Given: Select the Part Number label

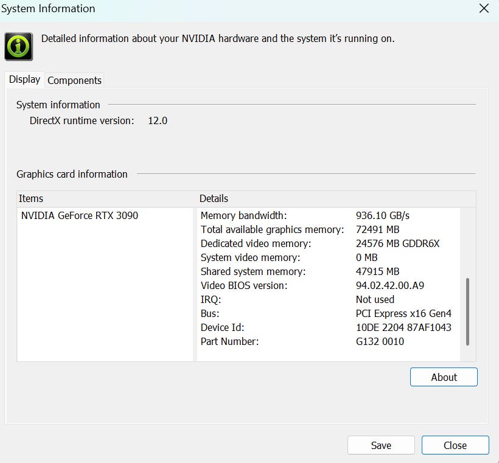Looking at the screenshot, I should (x=229, y=341).
